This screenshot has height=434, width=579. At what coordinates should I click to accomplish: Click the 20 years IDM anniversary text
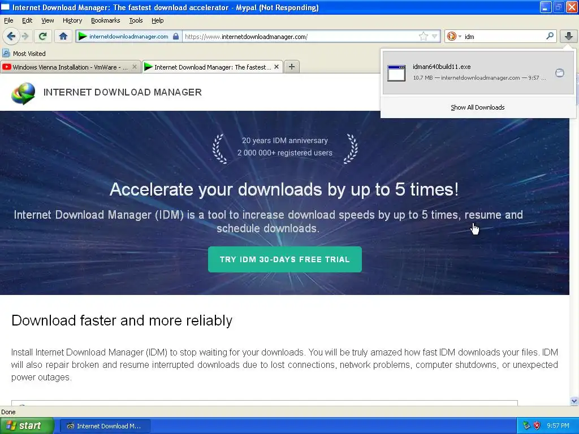click(285, 141)
